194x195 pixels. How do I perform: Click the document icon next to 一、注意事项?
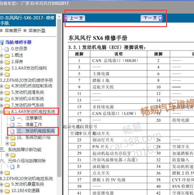point(13,118)
